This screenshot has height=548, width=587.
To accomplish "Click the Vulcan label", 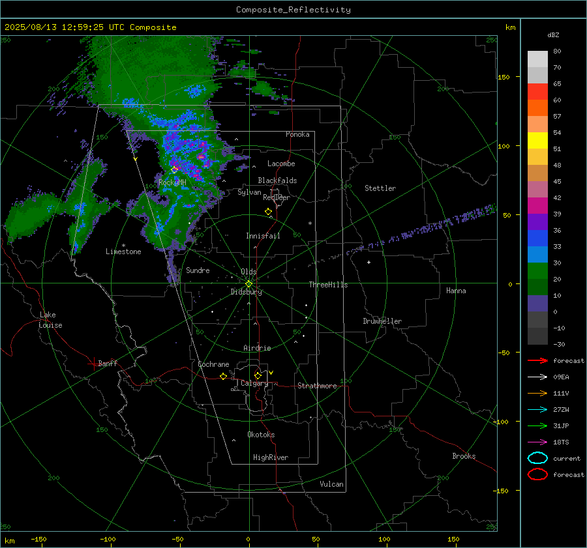I will [x=332, y=484].
